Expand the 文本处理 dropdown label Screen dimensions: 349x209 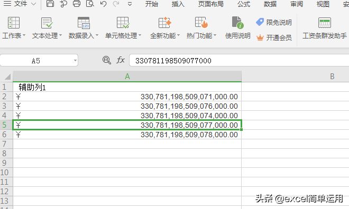pos(47,35)
